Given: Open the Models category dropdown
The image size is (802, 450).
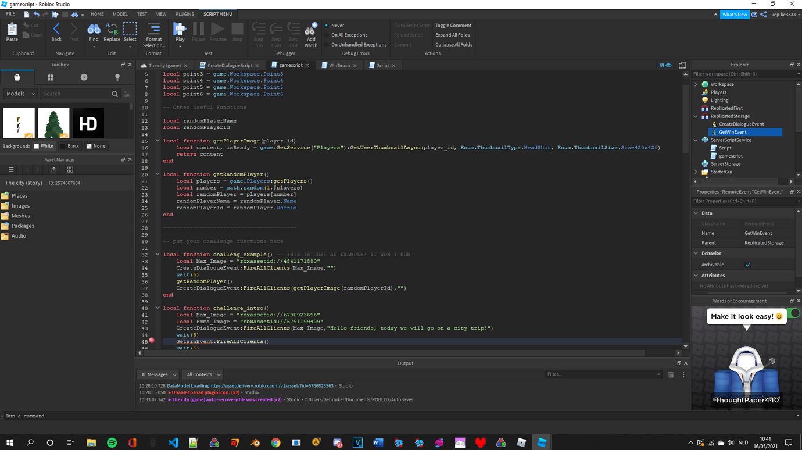Looking at the screenshot, I should pyautogui.click(x=20, y=94).
